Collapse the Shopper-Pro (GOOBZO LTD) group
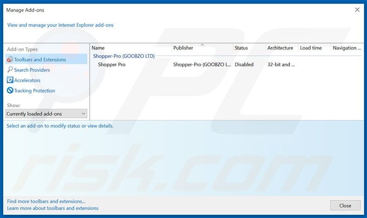Viewport: 367px width, 218px height. [x=124, y=56]
